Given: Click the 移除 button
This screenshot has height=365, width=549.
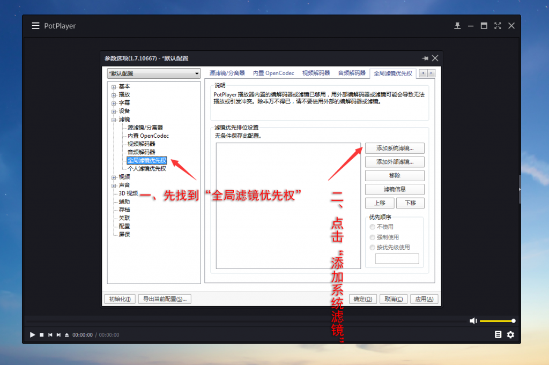Looking at the screenshot, I should (x=395, y=176).
